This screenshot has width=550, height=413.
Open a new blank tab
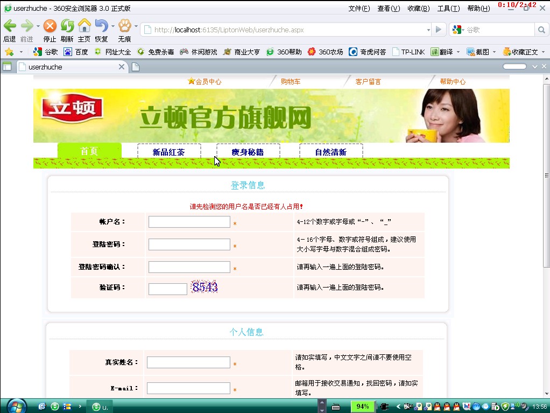click(x=136, y=67)
